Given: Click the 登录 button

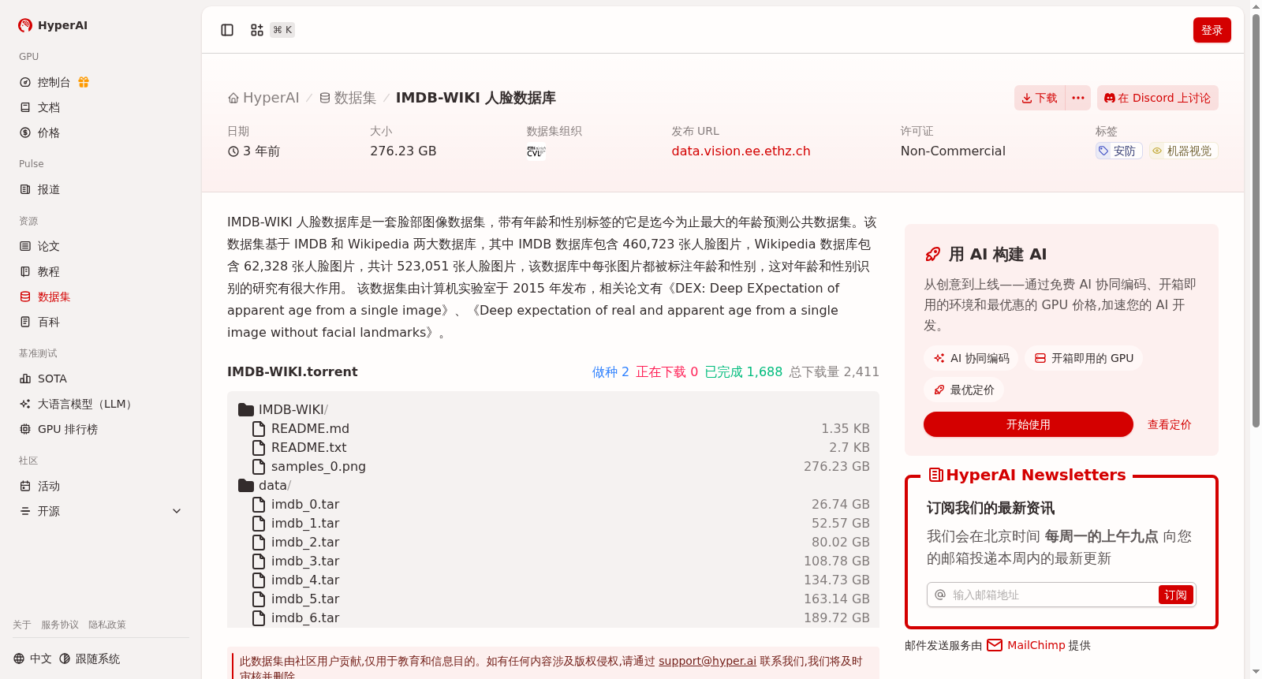Looking at the screenshot, I should (x=1212, y=30).
